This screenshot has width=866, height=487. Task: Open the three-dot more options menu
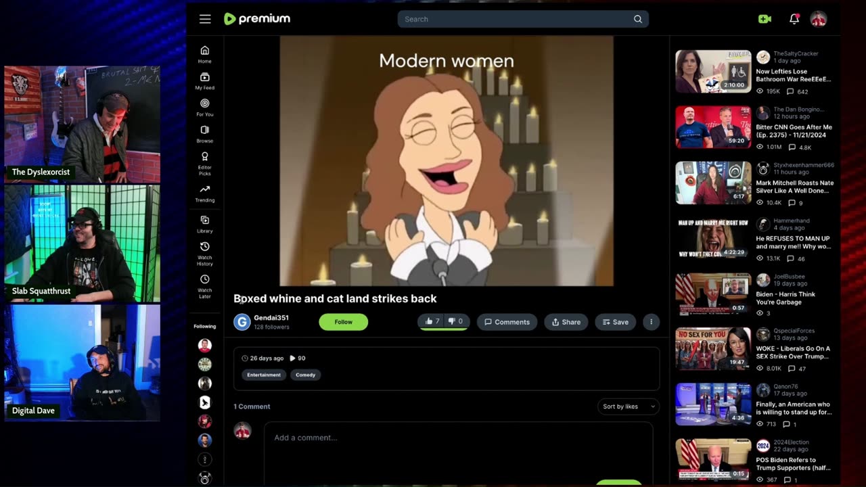pyautogui.click(x=651, y=322)
